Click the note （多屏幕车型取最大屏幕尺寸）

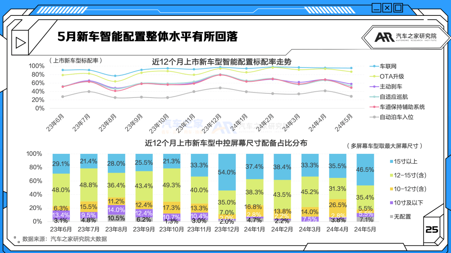click(x=385, y=146)
